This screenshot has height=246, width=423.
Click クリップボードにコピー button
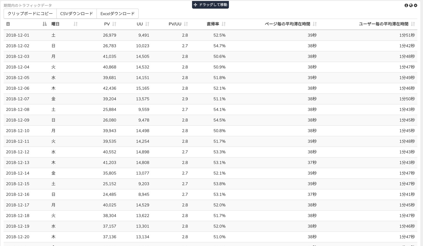(30, 14)
